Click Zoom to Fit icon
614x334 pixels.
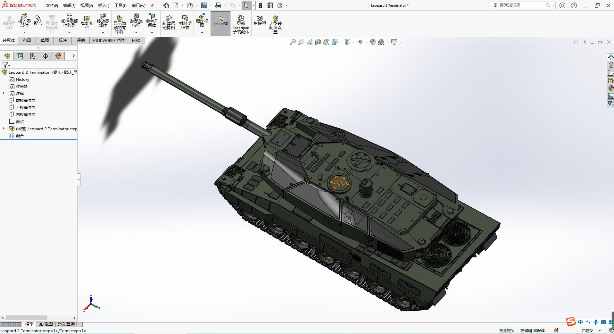(x=293, y=42)
